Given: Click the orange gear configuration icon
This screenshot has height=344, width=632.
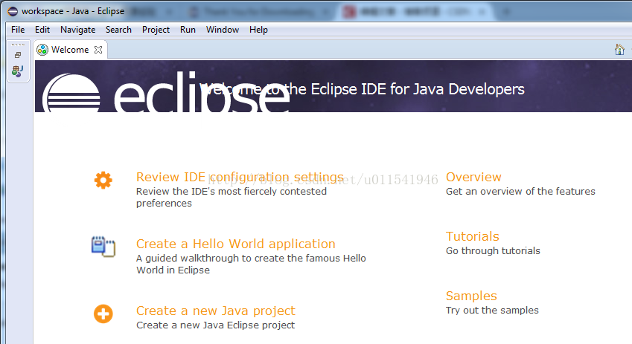Looking at the screenshot, I should [x=103, y=180].
